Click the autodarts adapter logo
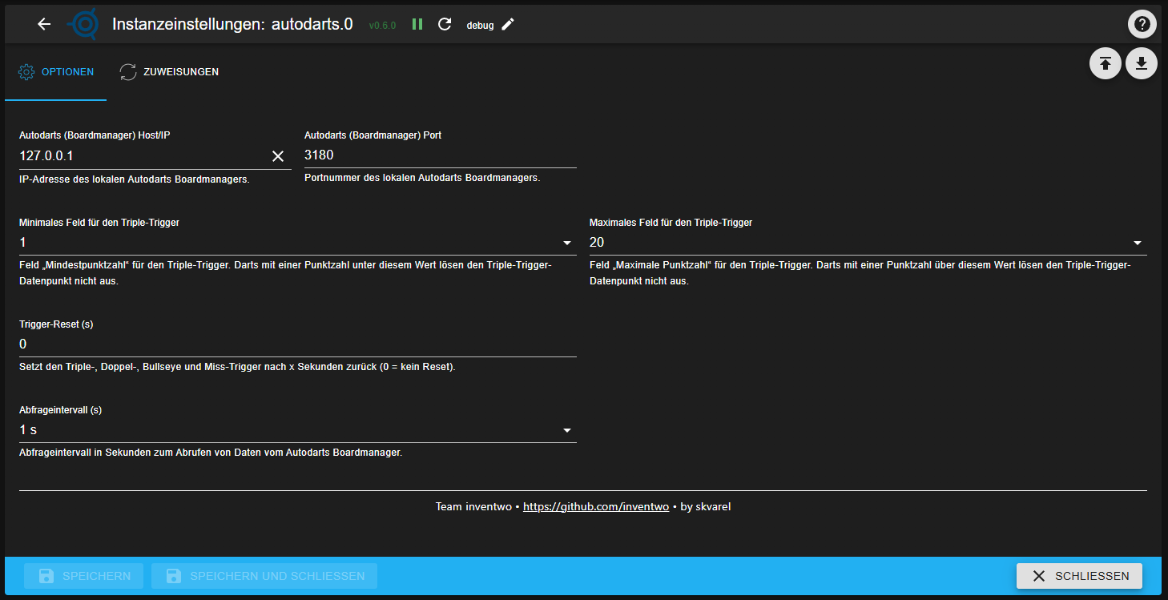This screenshot has width=1168, height=600. 83,24
